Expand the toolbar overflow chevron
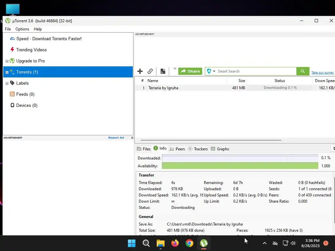 175,69
